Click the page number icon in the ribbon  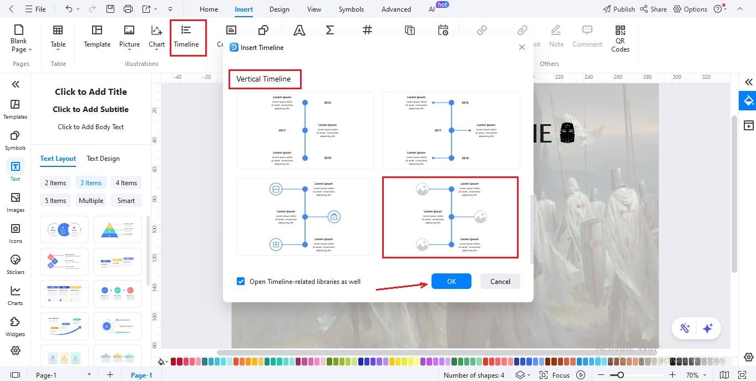click(409, 30)
